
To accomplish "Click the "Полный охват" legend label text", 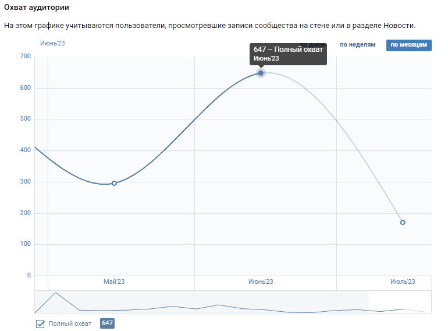I will click(70, 323).
